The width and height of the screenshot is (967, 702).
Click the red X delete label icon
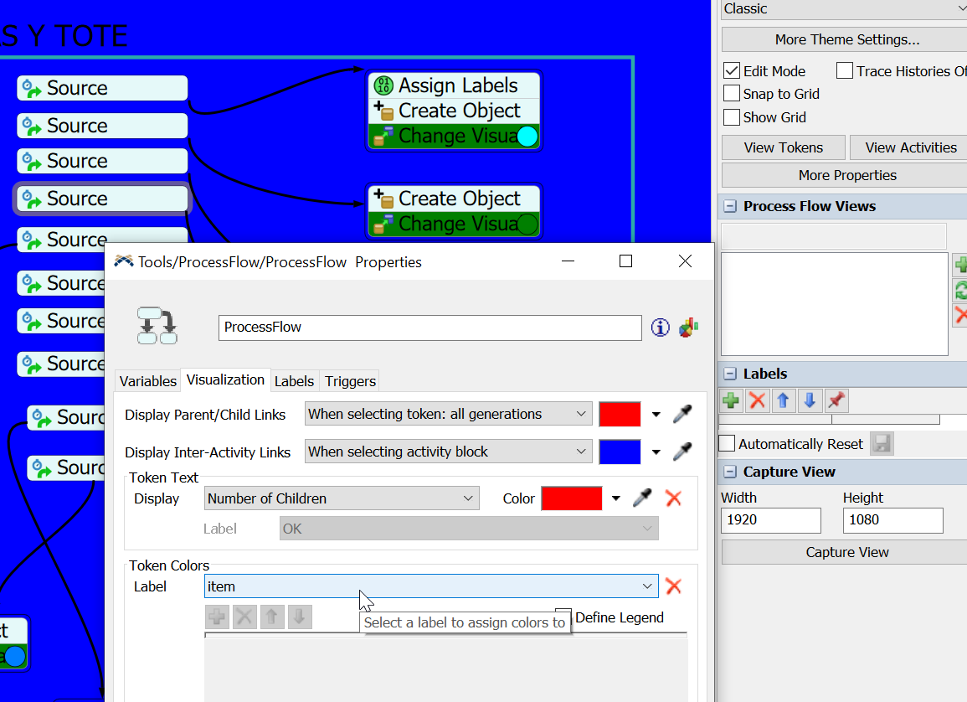coord(758,401)
